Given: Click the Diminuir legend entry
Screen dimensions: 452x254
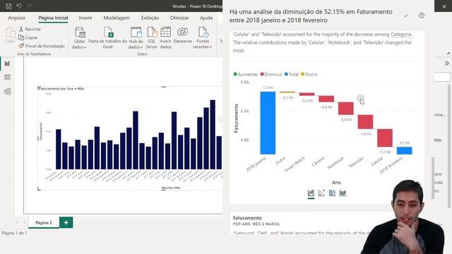Looking at the screenshot, I should [x=271, y=74].
